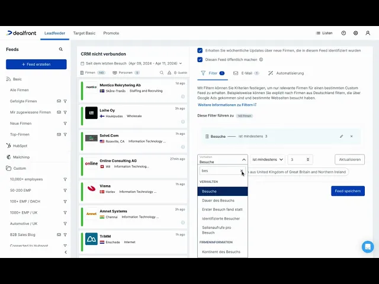The width and height of the screenshot is (379, 284).
Task: Click the filter icon on 50-200 EMP
Action: [65, 191]
